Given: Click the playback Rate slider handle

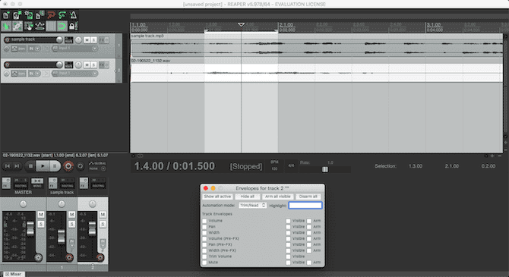Looking at the screenshot, I should [x=325, y=170].
